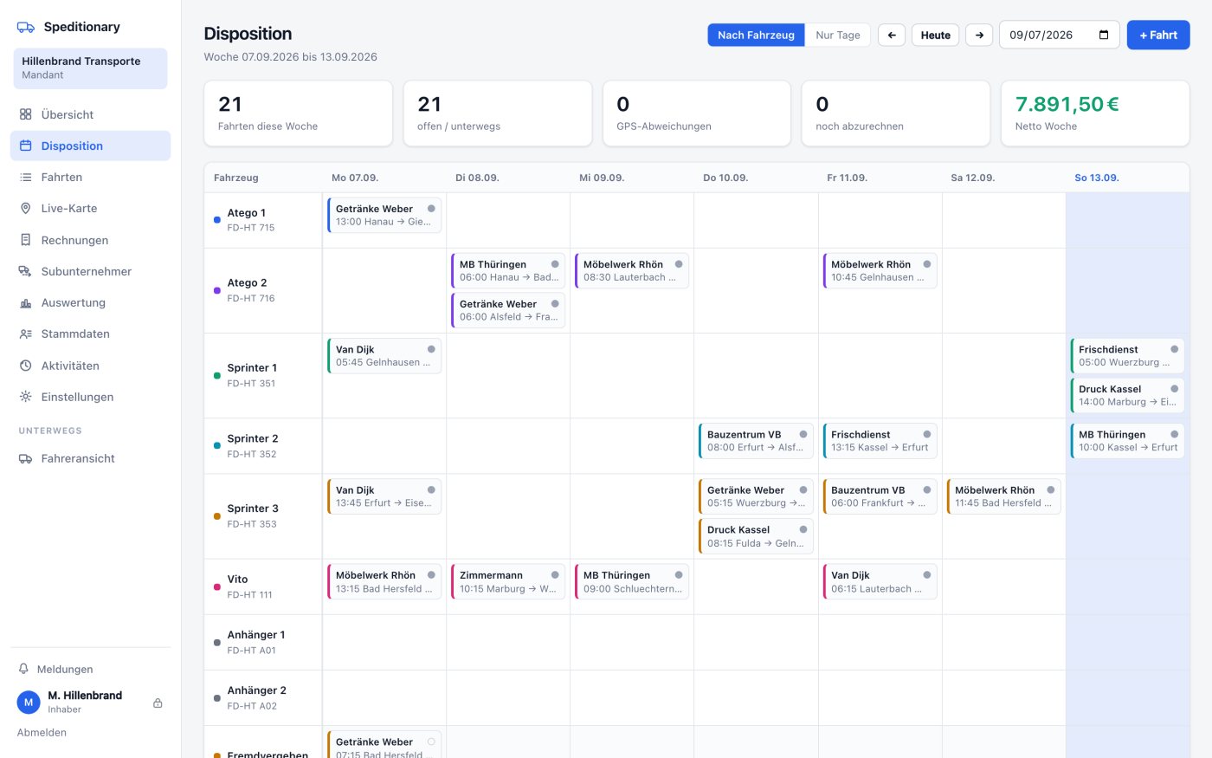Open Bauzentrum VB 08:00 Erfurt trip
This screenshot has width=1212, height=758.
pyautogui.click(x=756, y=441)
